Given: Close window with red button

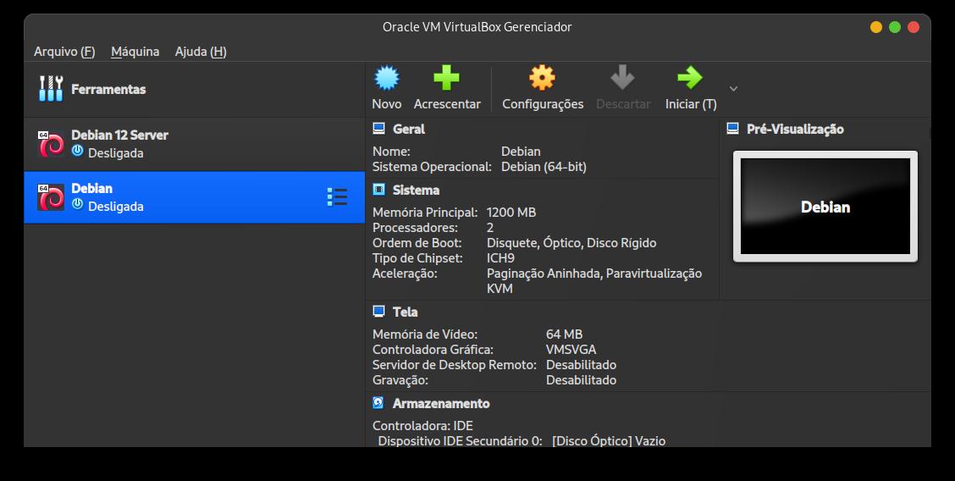Looking at the screenshot, I should pos(913,27).
